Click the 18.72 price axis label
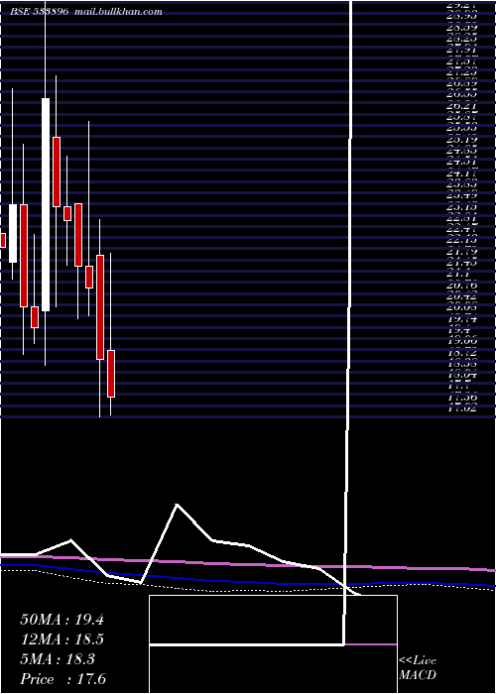 pyautogui.click(x=462, y=354)
